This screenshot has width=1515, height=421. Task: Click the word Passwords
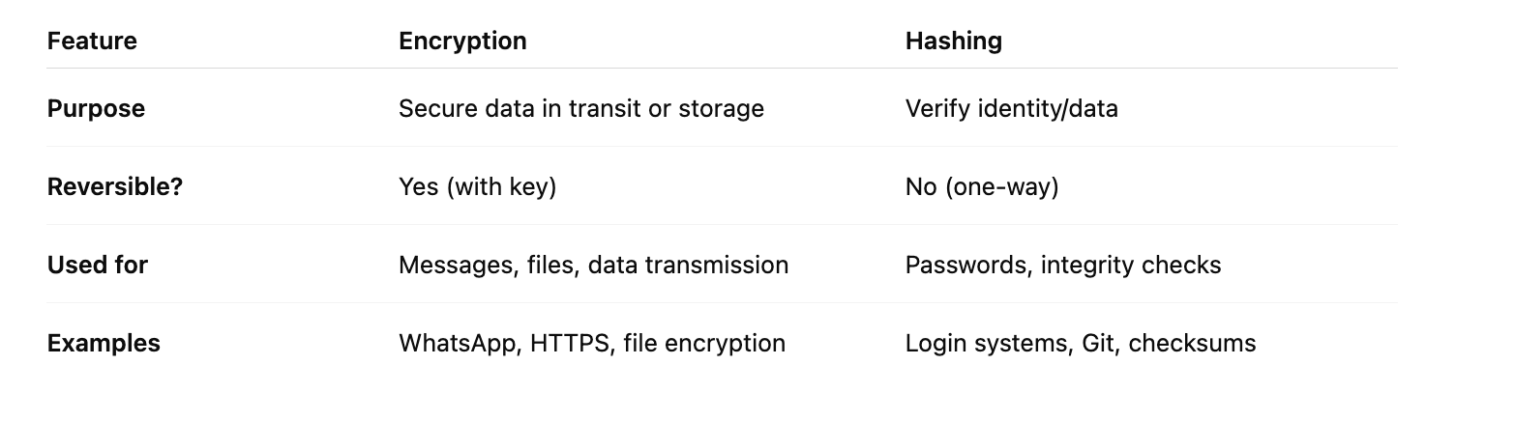966,265
